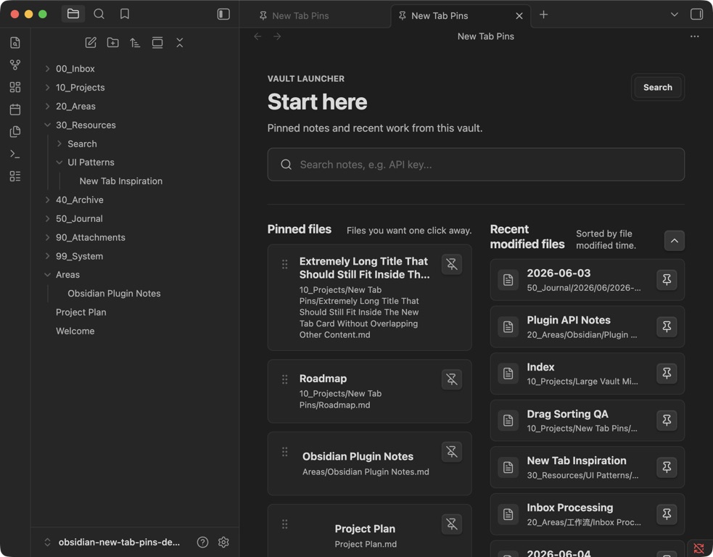
Task: Pin the Plugin API Notes file
Action: (x=667, y=326)
